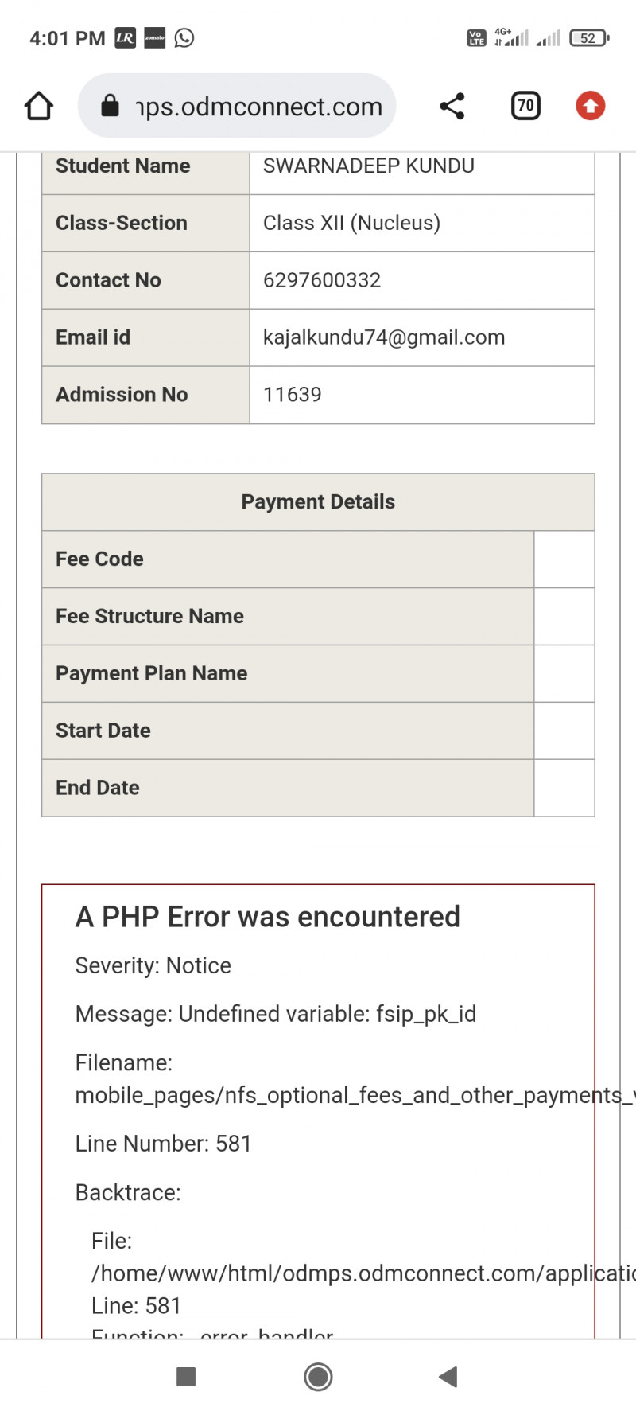Viewport: 636px width, 1415px height.
Task: Tap the battery indicator in status bar
Action: [588, 37]
